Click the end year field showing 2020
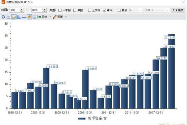 37,10
